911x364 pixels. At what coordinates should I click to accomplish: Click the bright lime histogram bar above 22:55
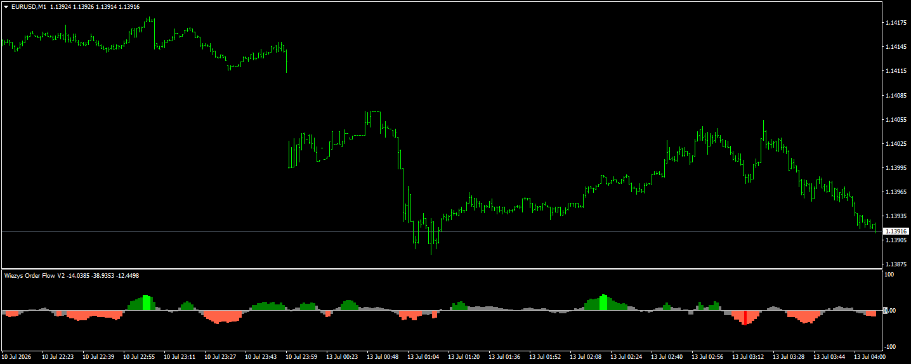(147, 302)
